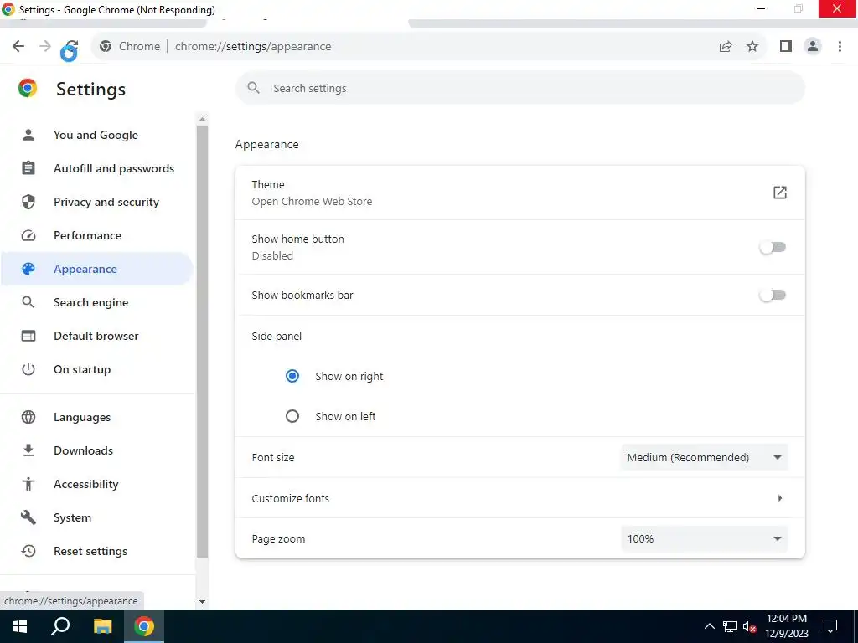Click the sidebar scroll up arrow
Image resolution: width=858 pixels, height=643 pixels.
point(203,119)
